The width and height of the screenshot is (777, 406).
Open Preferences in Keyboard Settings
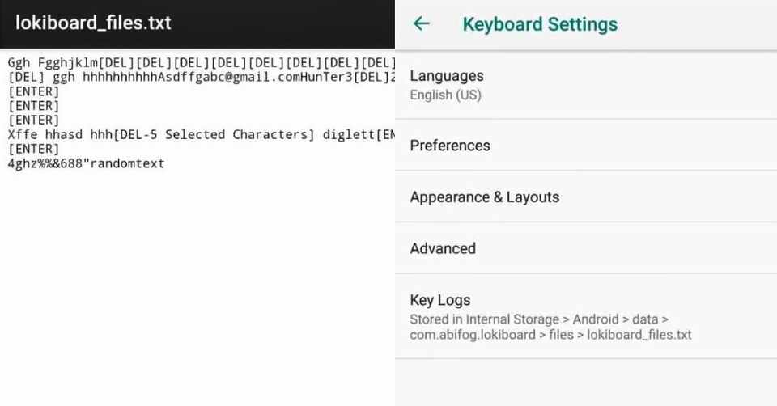tap(586, 146)
